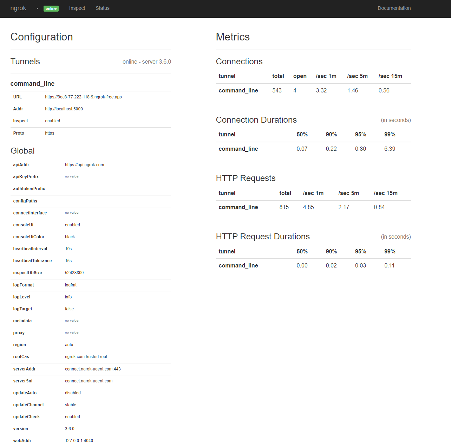The width and height of the screenshot is (451, 446).
Task: Click the https://api.ngrok.com apiAddr value
Action: pos(84,165)
